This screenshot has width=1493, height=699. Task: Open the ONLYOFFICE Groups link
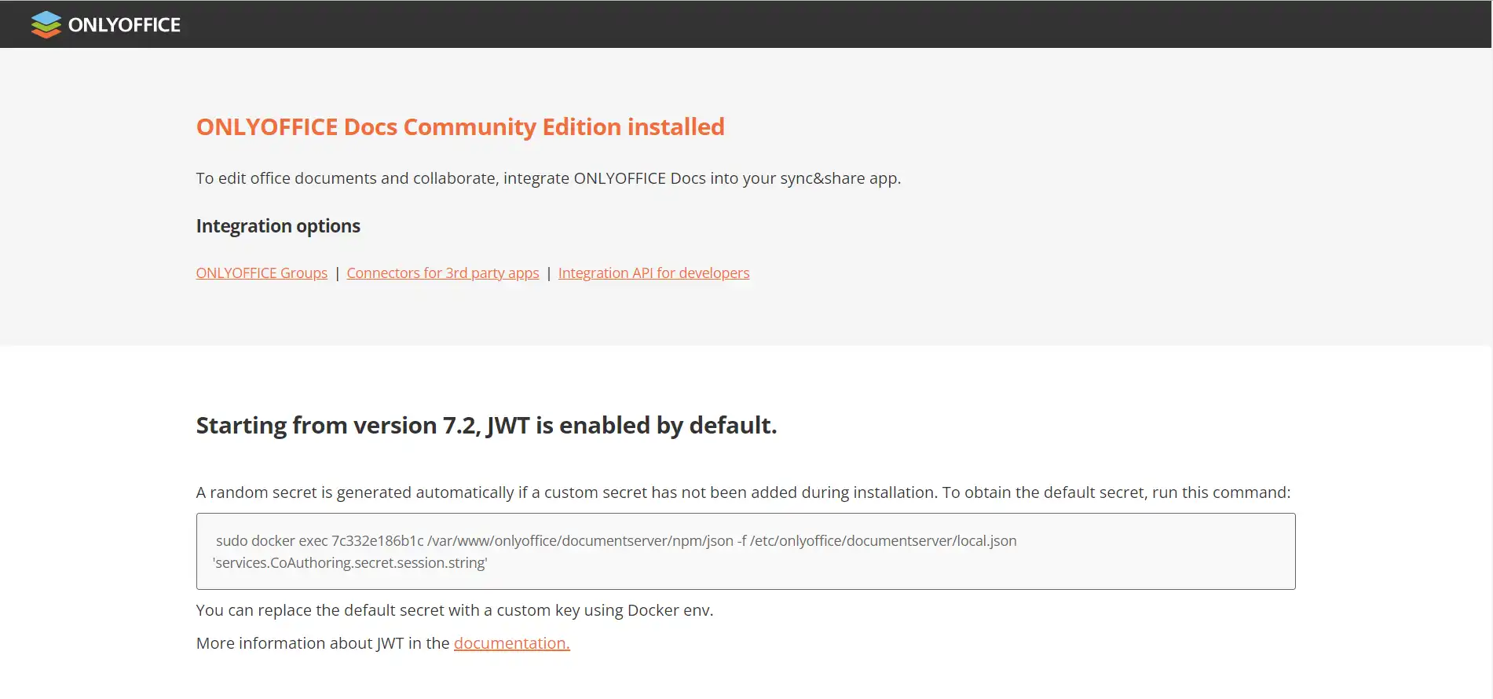tap(262, 273)
